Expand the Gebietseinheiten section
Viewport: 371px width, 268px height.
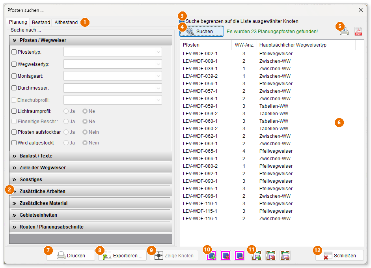pos(91,215)
